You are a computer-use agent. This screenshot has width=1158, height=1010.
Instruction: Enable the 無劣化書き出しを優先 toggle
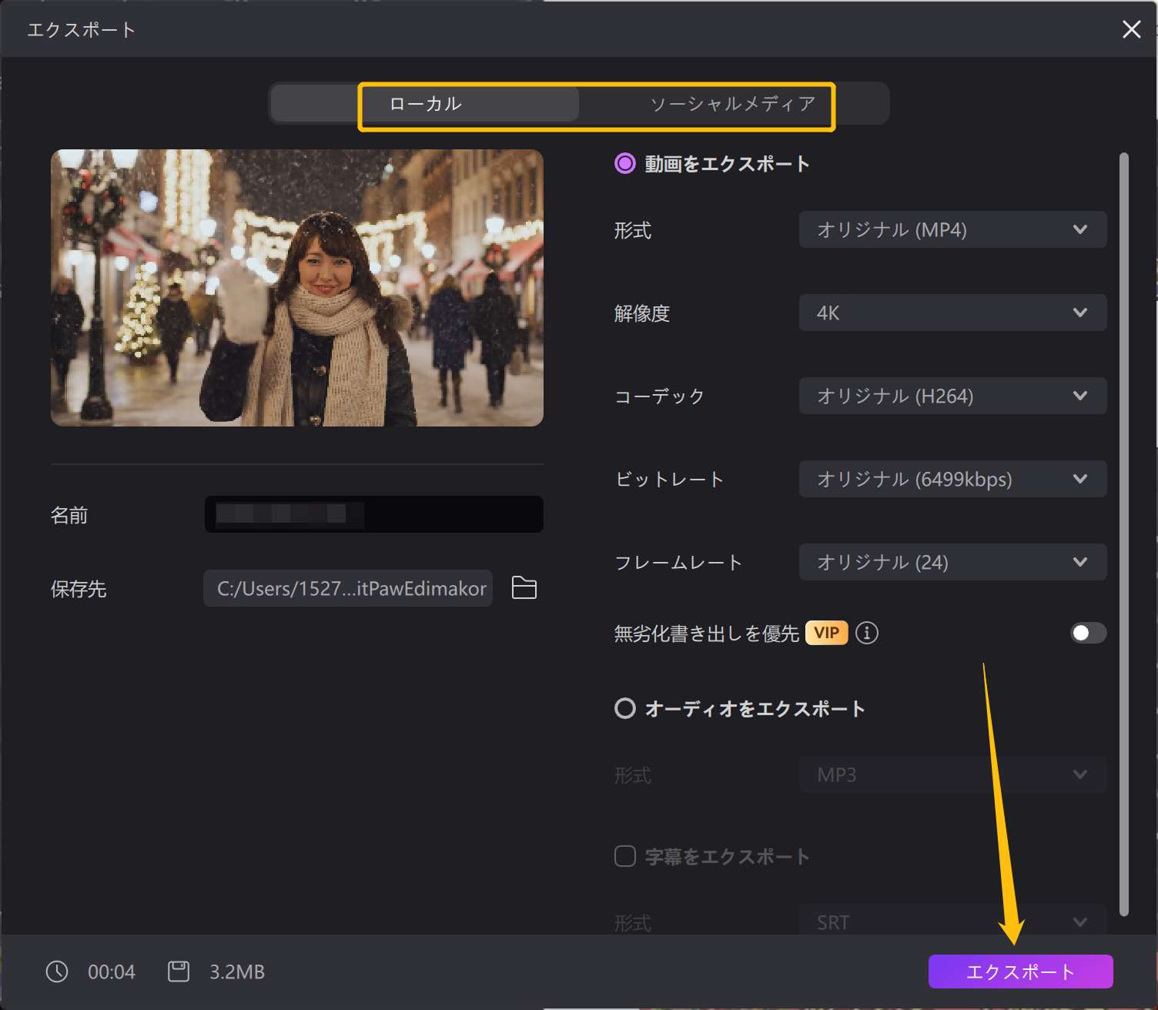(x=1087, y=633)
